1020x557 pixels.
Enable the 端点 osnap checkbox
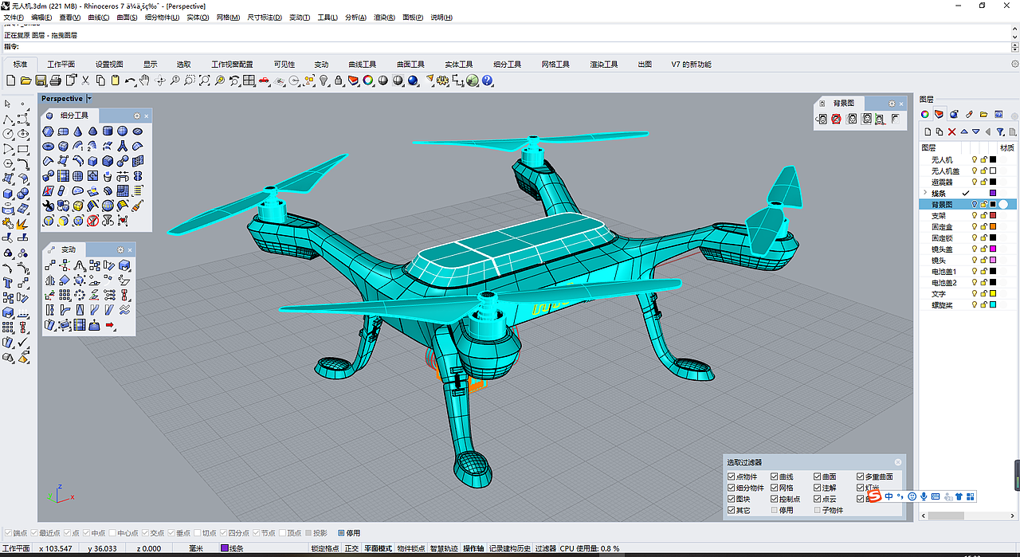(x=6, y=533)
